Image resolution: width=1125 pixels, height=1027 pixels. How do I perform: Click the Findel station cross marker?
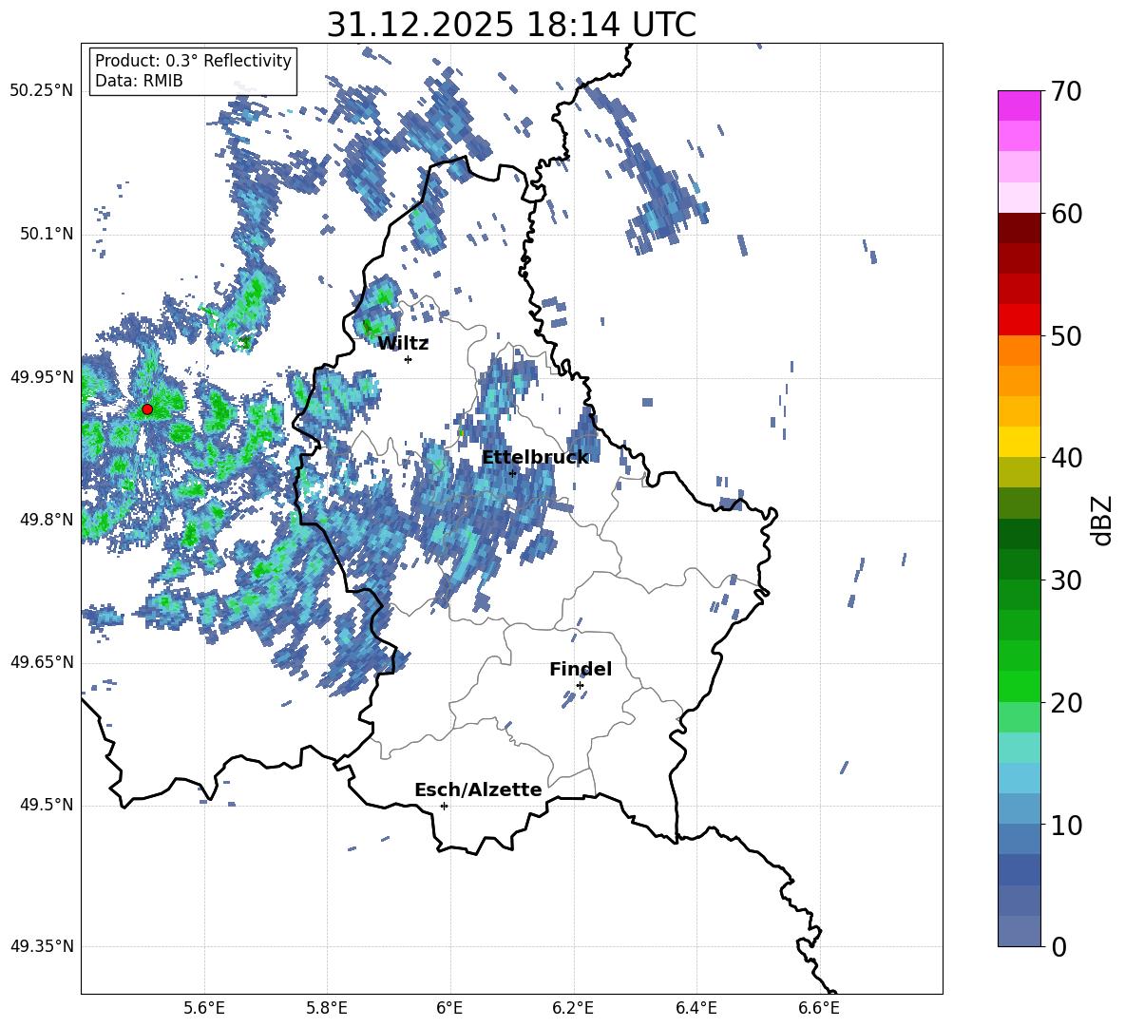[580, 686]
